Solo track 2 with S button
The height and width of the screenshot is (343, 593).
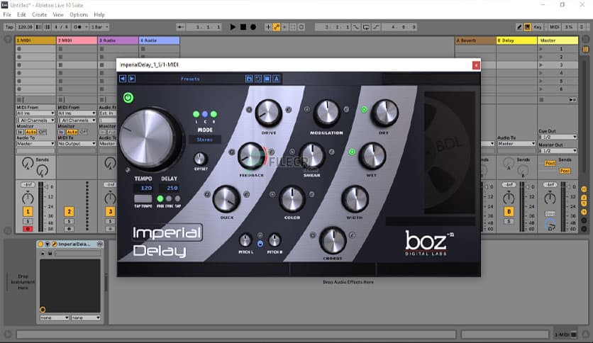coord(69,221)
